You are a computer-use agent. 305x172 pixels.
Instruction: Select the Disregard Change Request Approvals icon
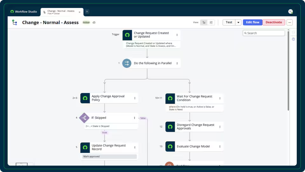point(170,127)
